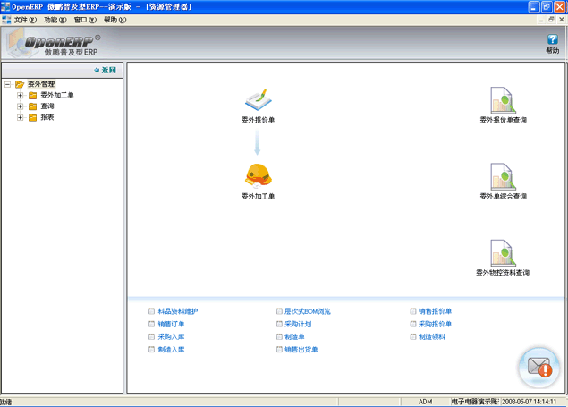Viewport: 568px width, 407px height.
Task: Click the 采购计划 shortcut link
Action: point(298,324)
